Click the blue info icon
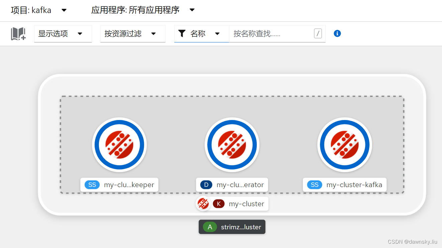This screenshot has width=442, height=248. tap(337, 33)
